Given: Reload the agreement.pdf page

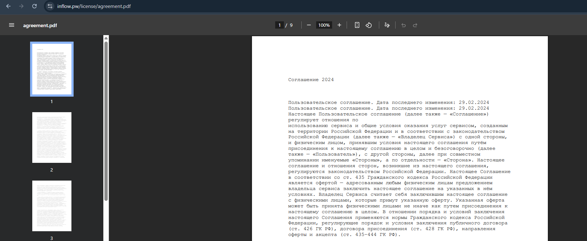Looking at the screenshot, I should pyautogui.click(x=34, y=6).
